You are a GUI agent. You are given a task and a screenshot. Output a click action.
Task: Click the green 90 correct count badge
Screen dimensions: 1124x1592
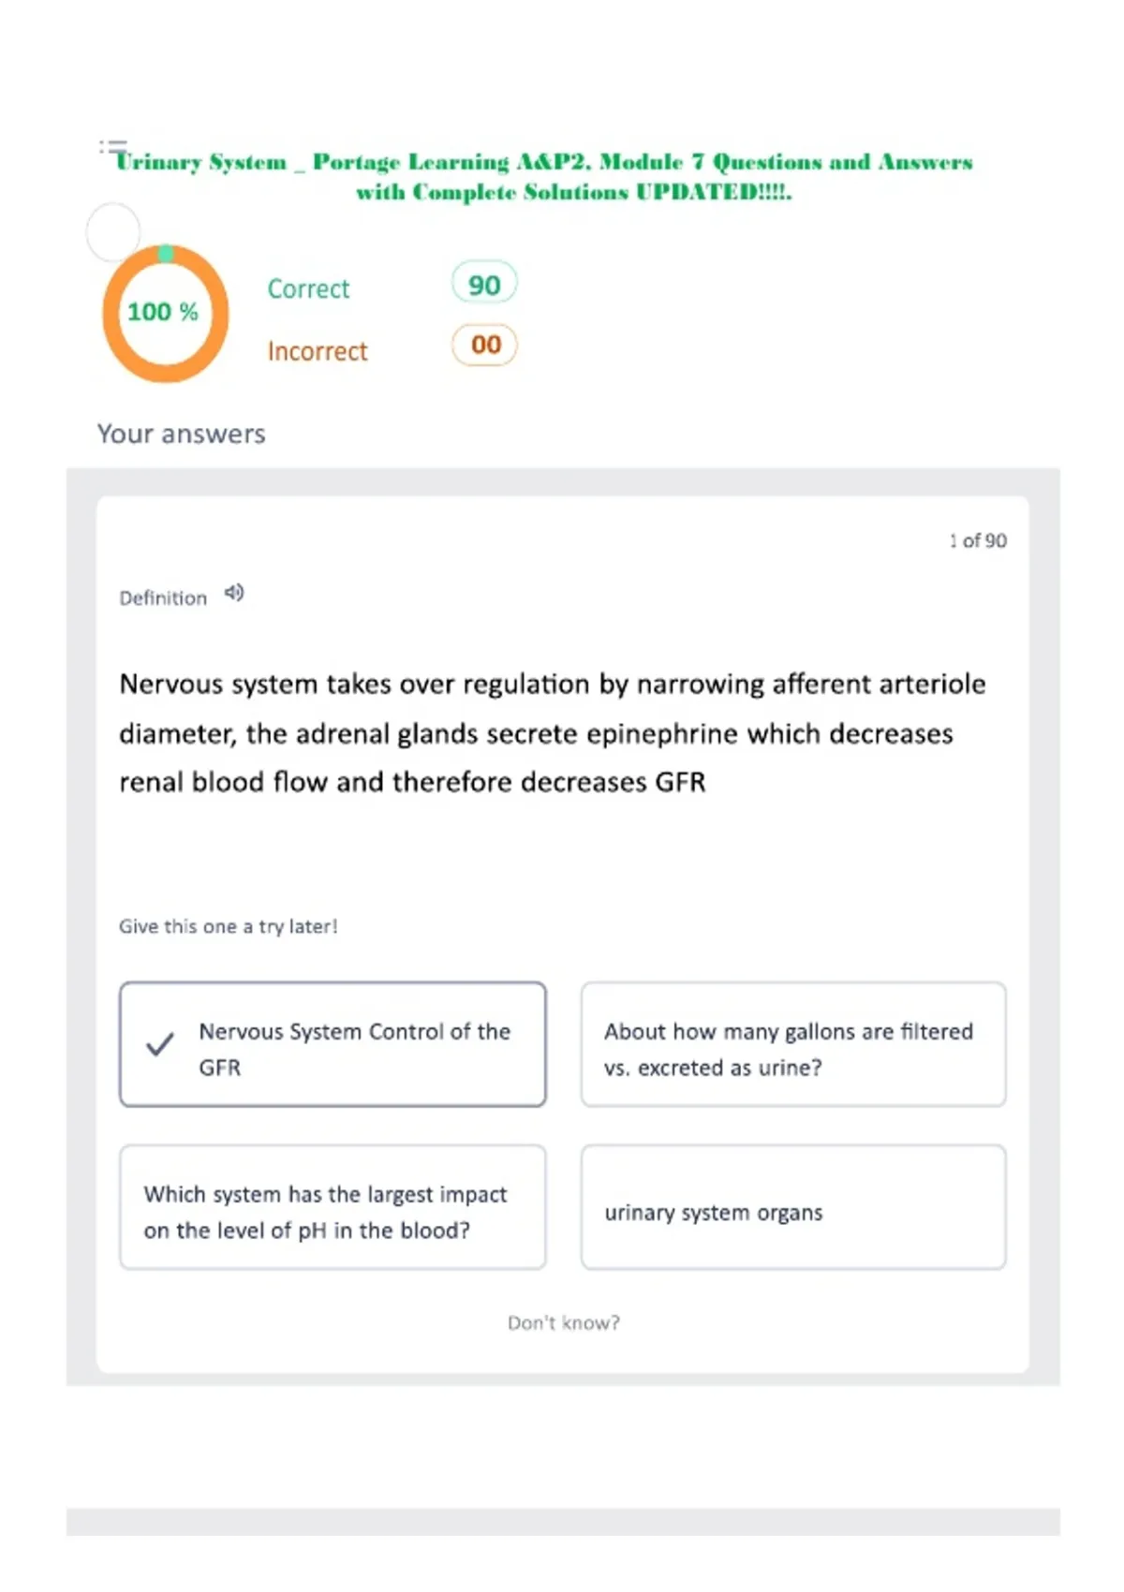[484, 284]
